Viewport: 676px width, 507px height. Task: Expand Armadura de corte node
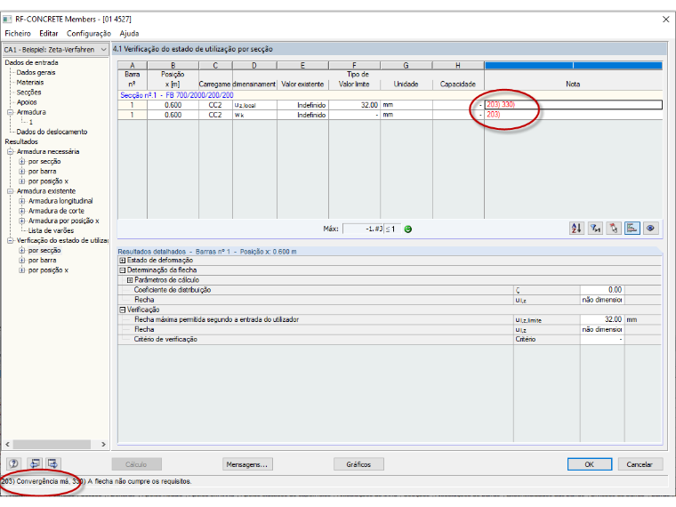(x=22, y=211)
